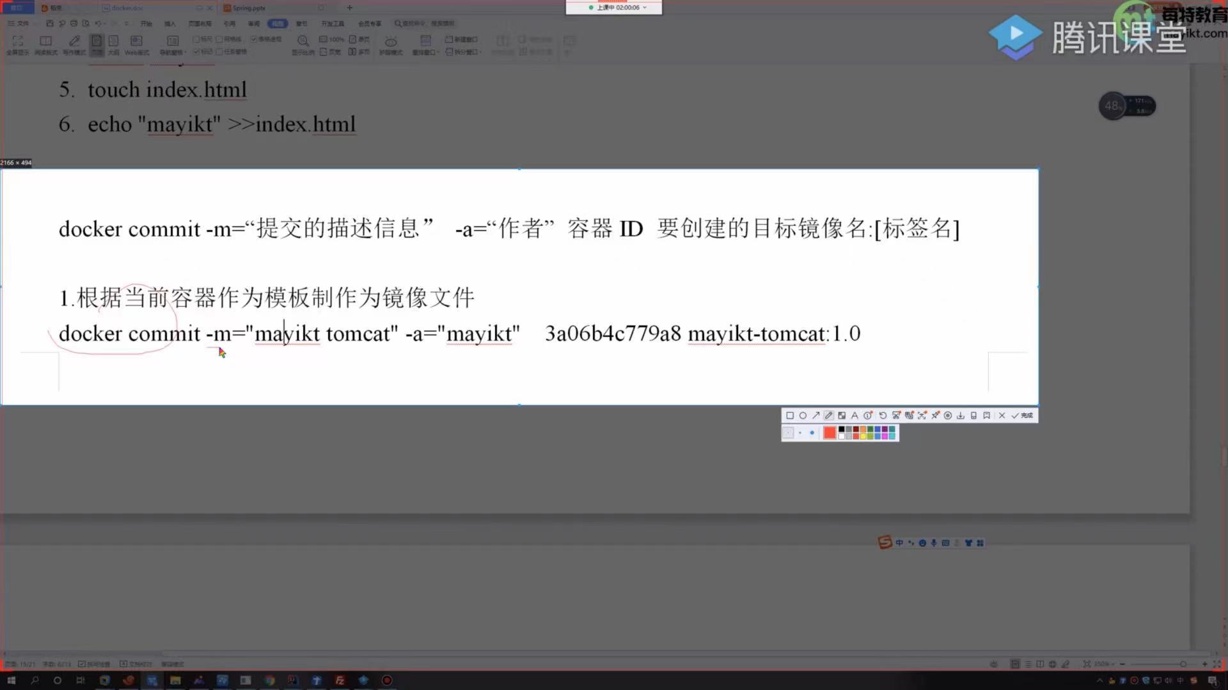This screenshot has height=690, width=1228.
Task: Pin the screenshot to the screen
Action: pos(935,415)
